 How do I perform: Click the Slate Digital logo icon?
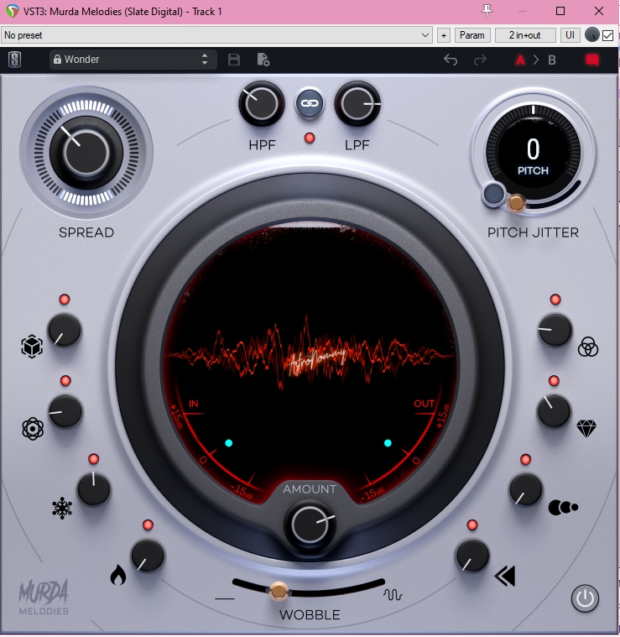(x=15, y=60)
